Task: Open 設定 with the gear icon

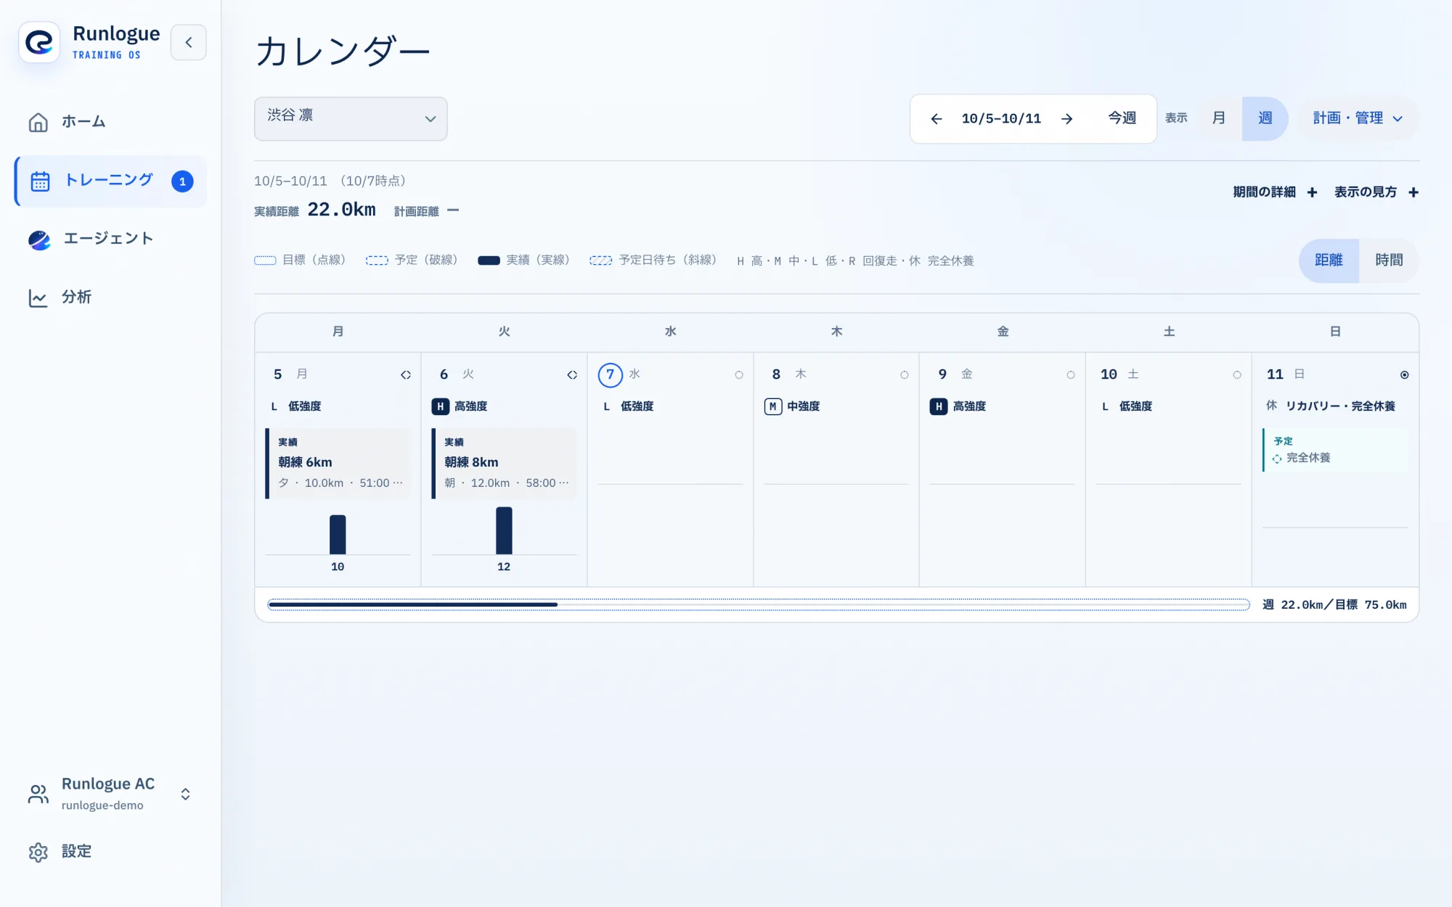Action: pos(38,852)
